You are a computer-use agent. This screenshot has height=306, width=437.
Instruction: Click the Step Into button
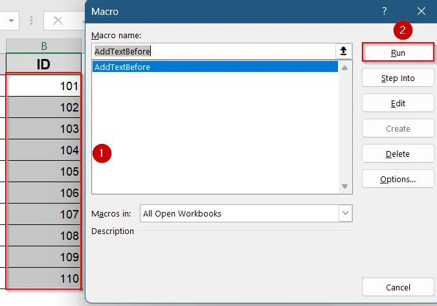click(x=398, y=78)
